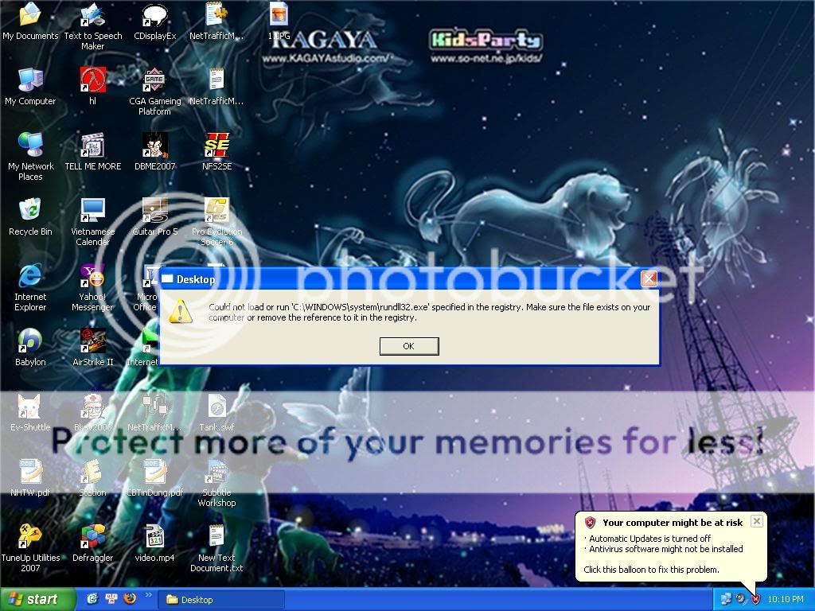Image resolution: width=815 pixels, height=611 pixels.
Task: Click the Defraggler desktop shortcut
Action: click(x=92, y=543)
